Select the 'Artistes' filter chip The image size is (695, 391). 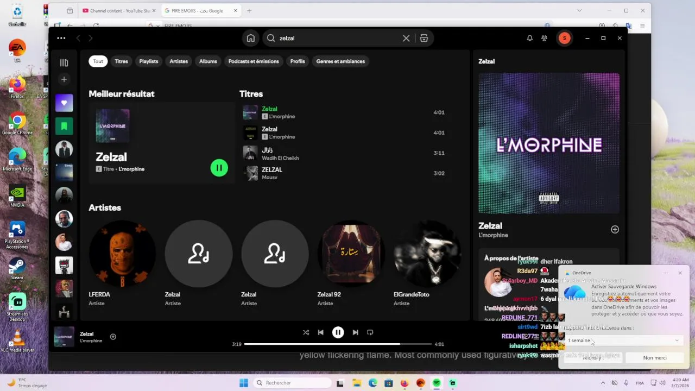coord(179,61)
